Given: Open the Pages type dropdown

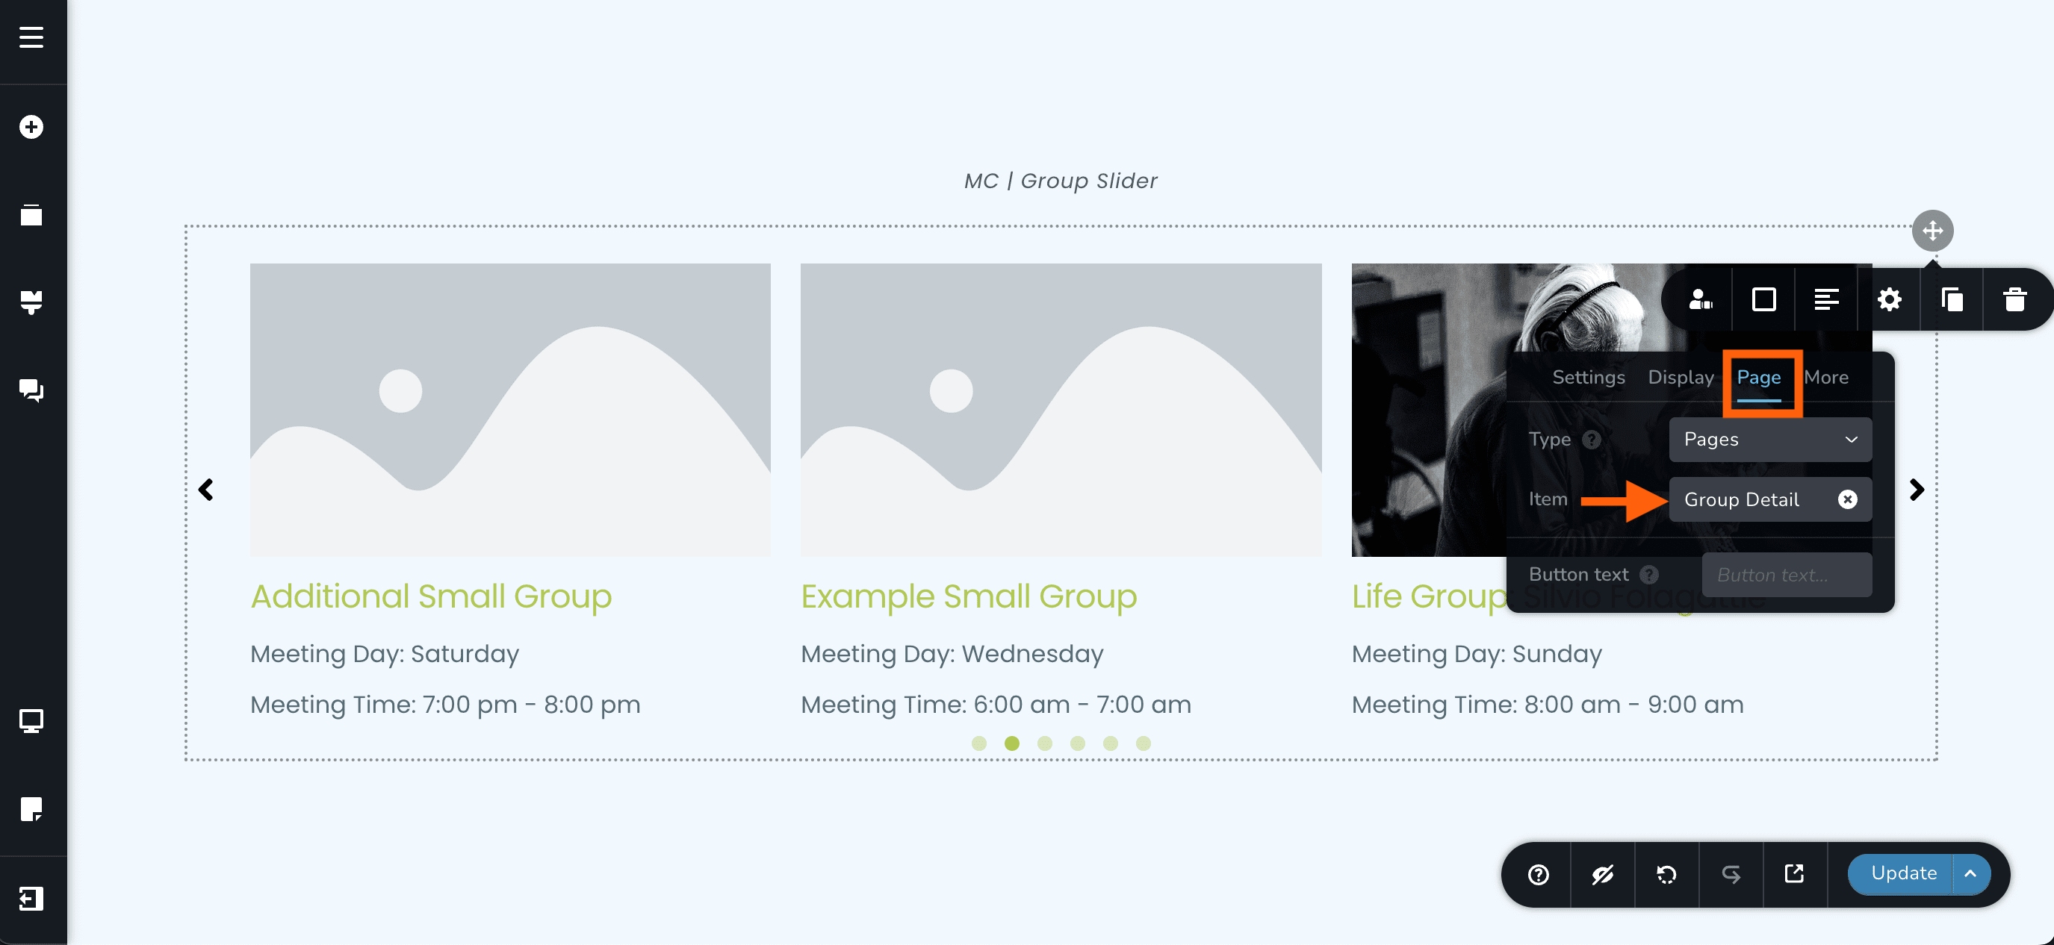Looking at the screenshot, I should click(1769, 439).
